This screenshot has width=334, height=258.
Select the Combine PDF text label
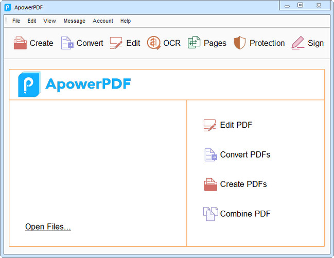coord(245,214)
